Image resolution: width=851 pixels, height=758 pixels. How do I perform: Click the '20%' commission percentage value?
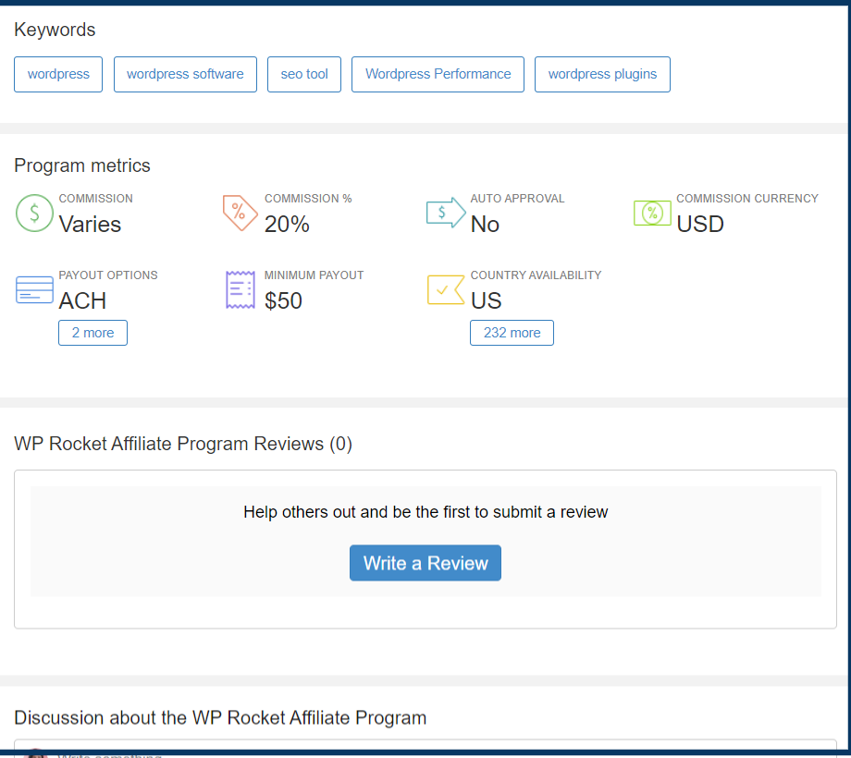point(287,224)
